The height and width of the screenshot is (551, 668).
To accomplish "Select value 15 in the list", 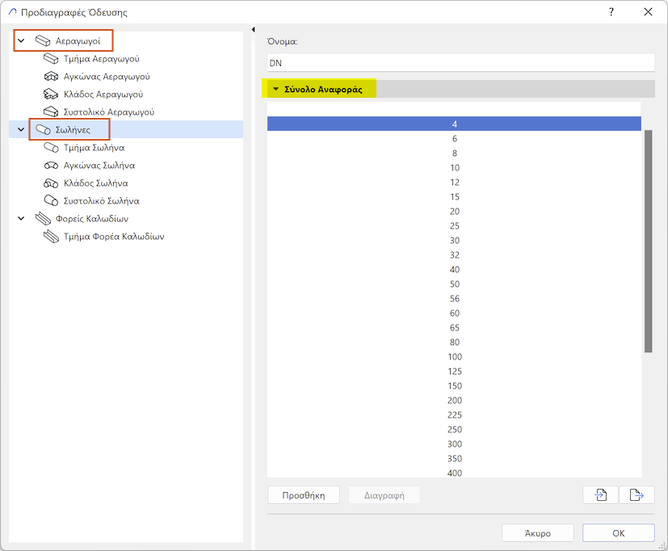I will tap(454, 196).
